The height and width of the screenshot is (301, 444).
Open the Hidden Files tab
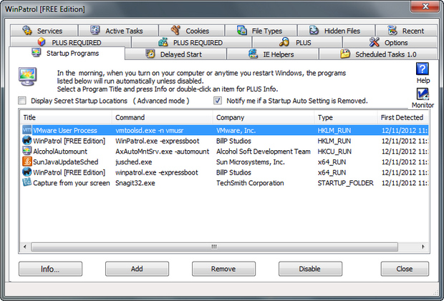coord(336,30)
